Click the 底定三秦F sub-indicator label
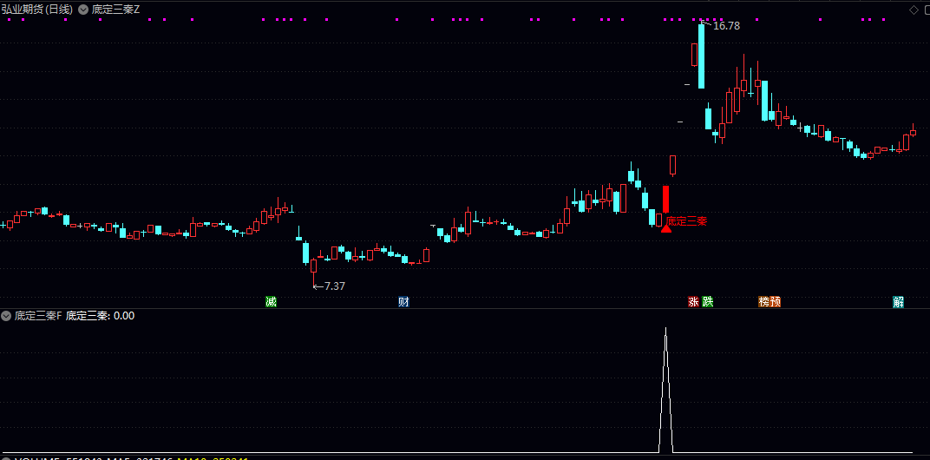930x460 pixels. 38,316
